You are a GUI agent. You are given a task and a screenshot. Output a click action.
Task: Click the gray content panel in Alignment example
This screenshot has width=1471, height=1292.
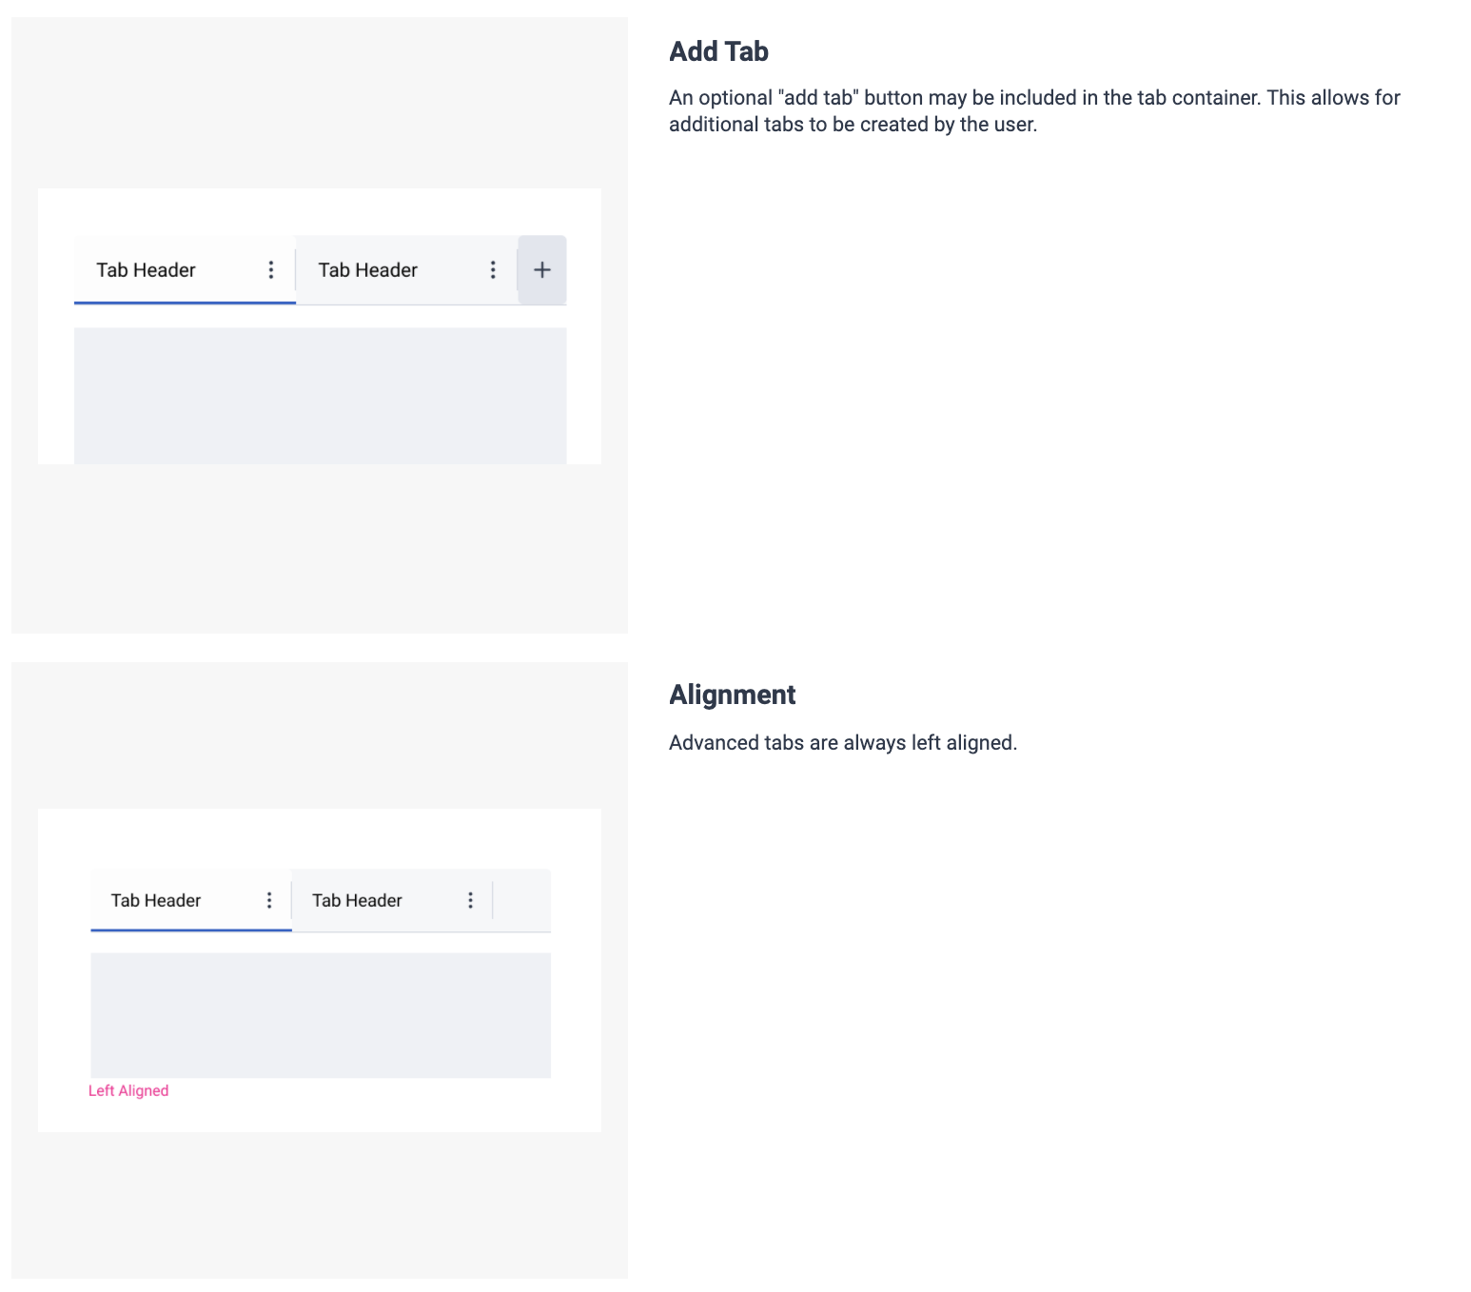321,1015
